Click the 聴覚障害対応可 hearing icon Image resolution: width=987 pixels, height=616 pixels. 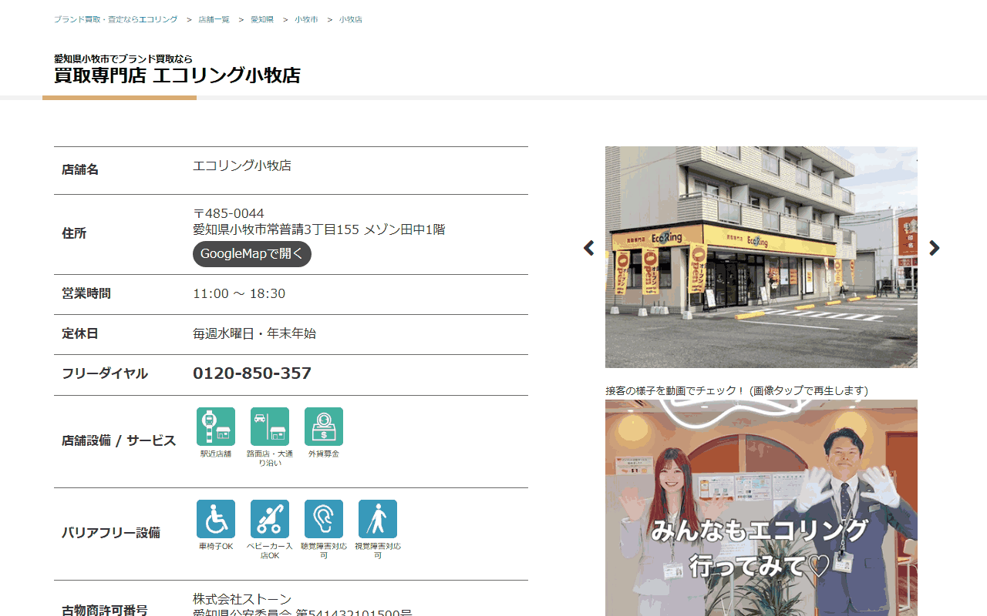click(x=324, y=519)
